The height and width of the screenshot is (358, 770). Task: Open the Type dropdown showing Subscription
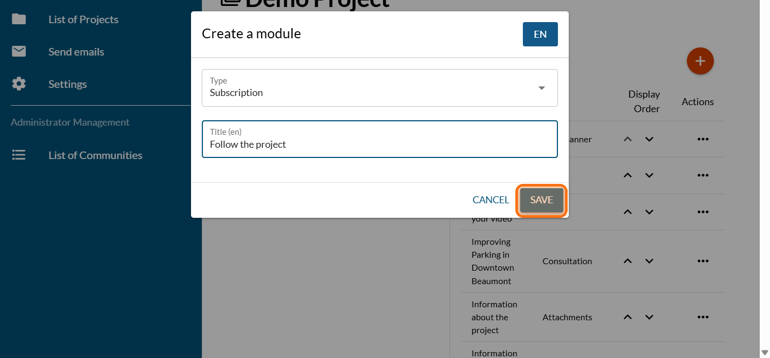click(372, 88)
